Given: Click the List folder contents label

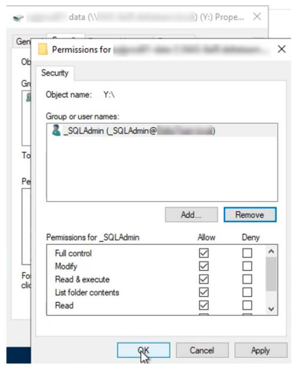Looking at the screenshot, I should [87, 292].
